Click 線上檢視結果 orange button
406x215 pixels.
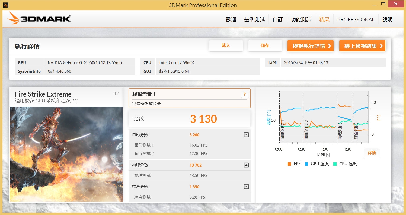coord(362,46)
